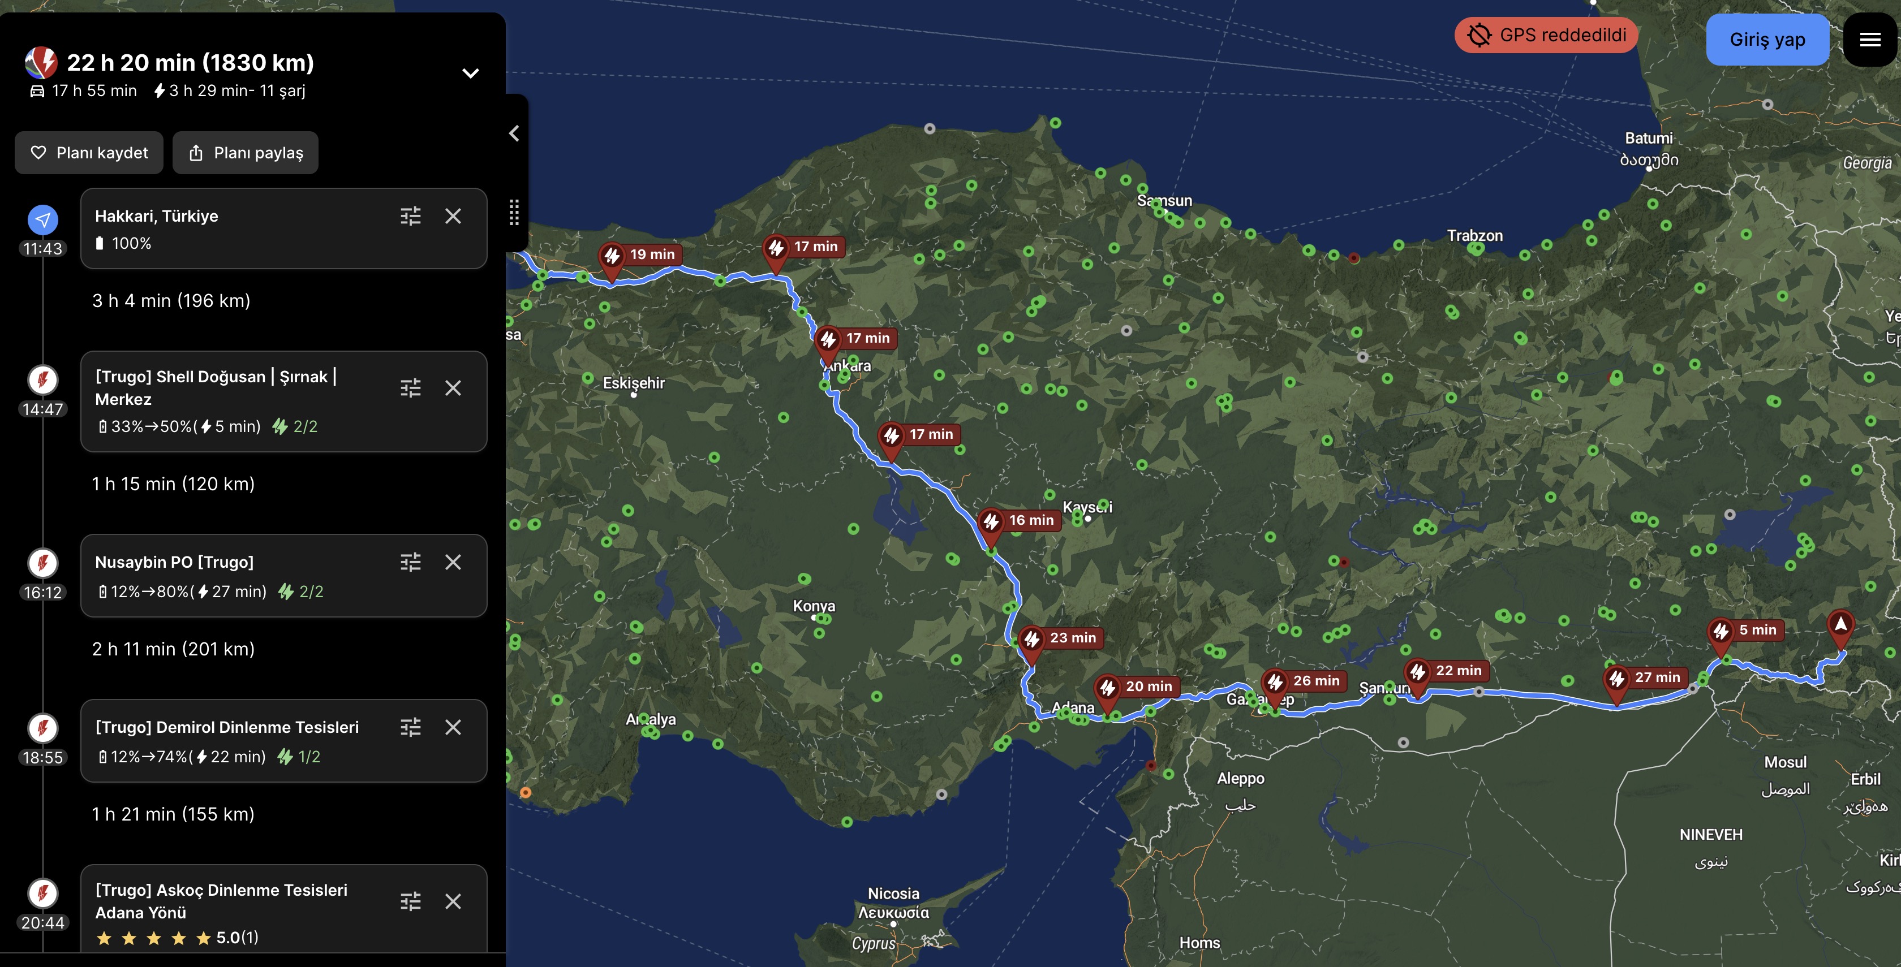Click the Trabzon city label
This screenshot has height=967, width=1901.
1474,236
